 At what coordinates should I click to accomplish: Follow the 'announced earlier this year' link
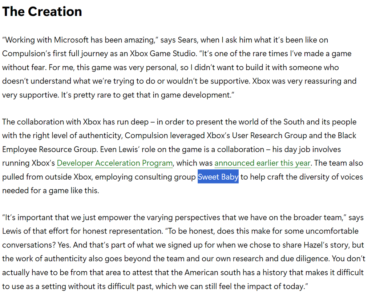(x=262, y=163)
